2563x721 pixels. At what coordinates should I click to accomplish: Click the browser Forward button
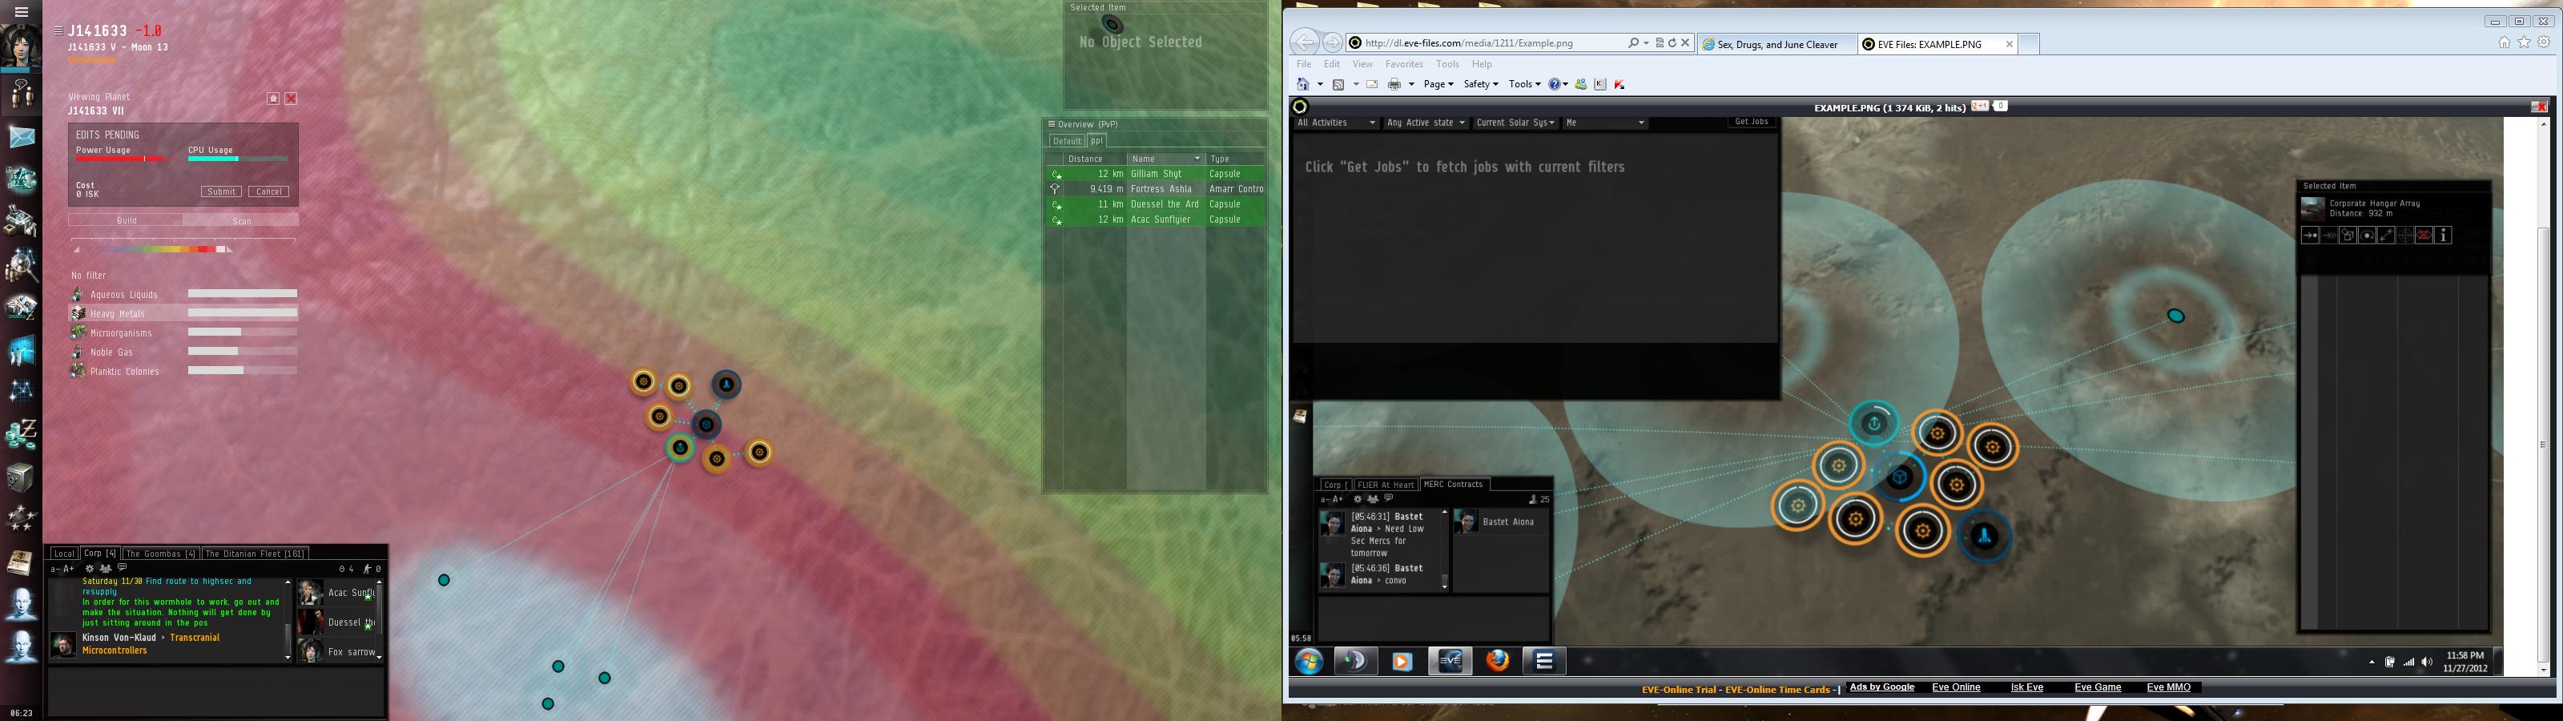(x=1332, y=42)
